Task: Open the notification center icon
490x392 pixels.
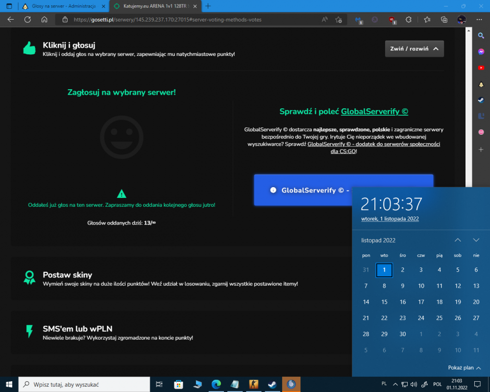Action: click(x=477, y=384)
